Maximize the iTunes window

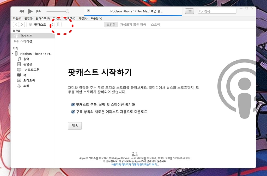tap(247, 8)
